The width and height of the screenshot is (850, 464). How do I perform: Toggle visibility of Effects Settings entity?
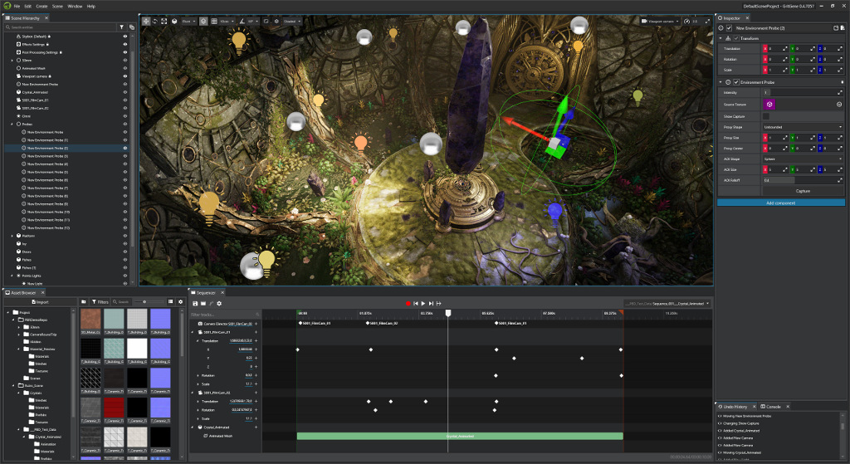click(x=125, y=45)
